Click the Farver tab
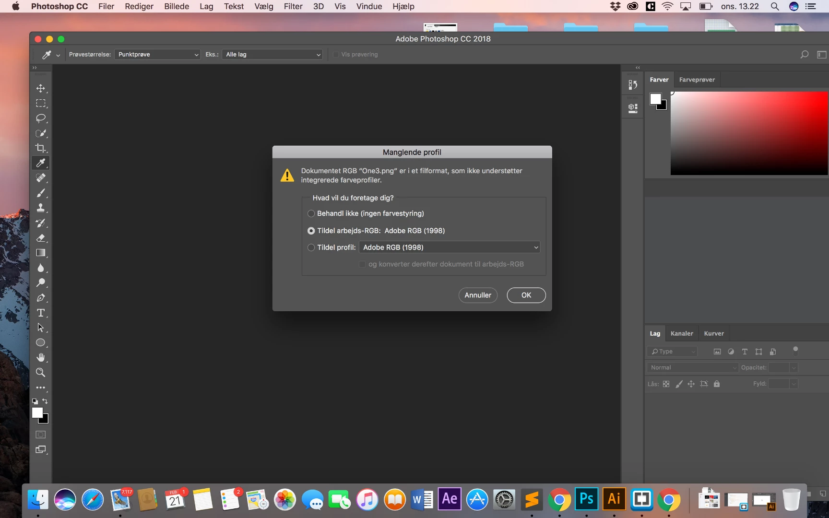829x518 pixels. point(659,80)
